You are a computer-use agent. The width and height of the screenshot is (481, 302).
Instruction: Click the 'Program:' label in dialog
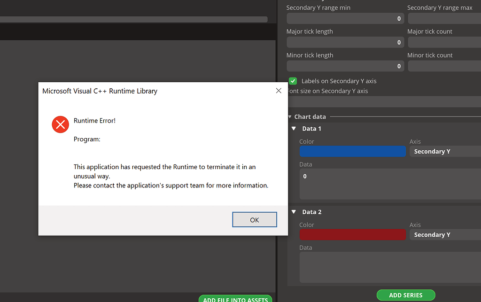[87, 139]
